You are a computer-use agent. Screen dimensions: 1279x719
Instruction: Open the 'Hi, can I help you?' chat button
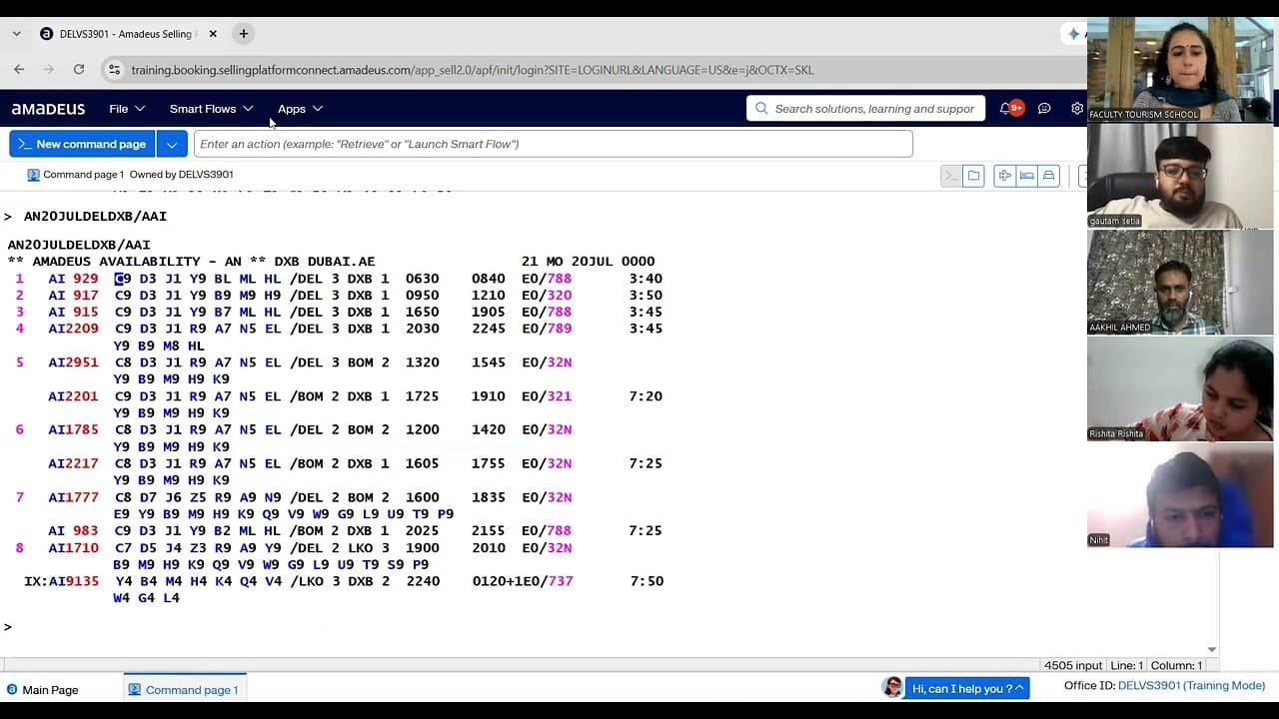point(967,688)
